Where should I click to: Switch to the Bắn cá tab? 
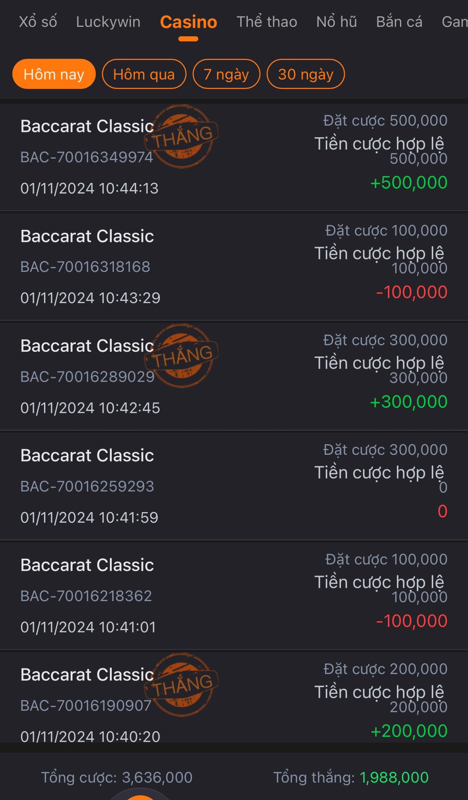(x=399, y=22)
